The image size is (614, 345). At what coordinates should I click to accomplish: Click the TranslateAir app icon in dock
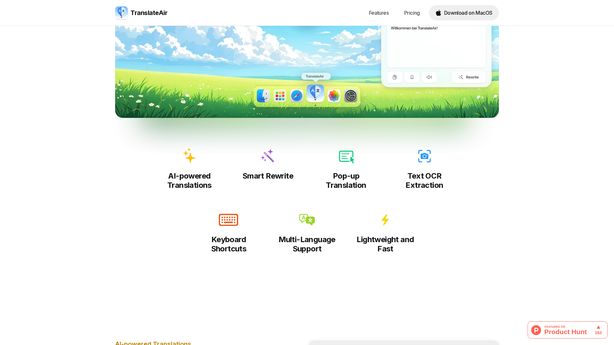315,93
